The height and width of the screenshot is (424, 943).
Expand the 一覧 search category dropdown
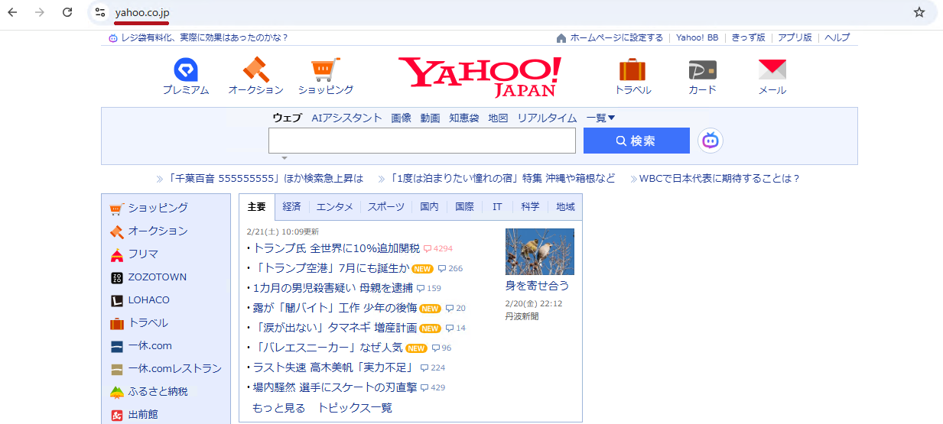pyautogui.click(x=601, y=118)
